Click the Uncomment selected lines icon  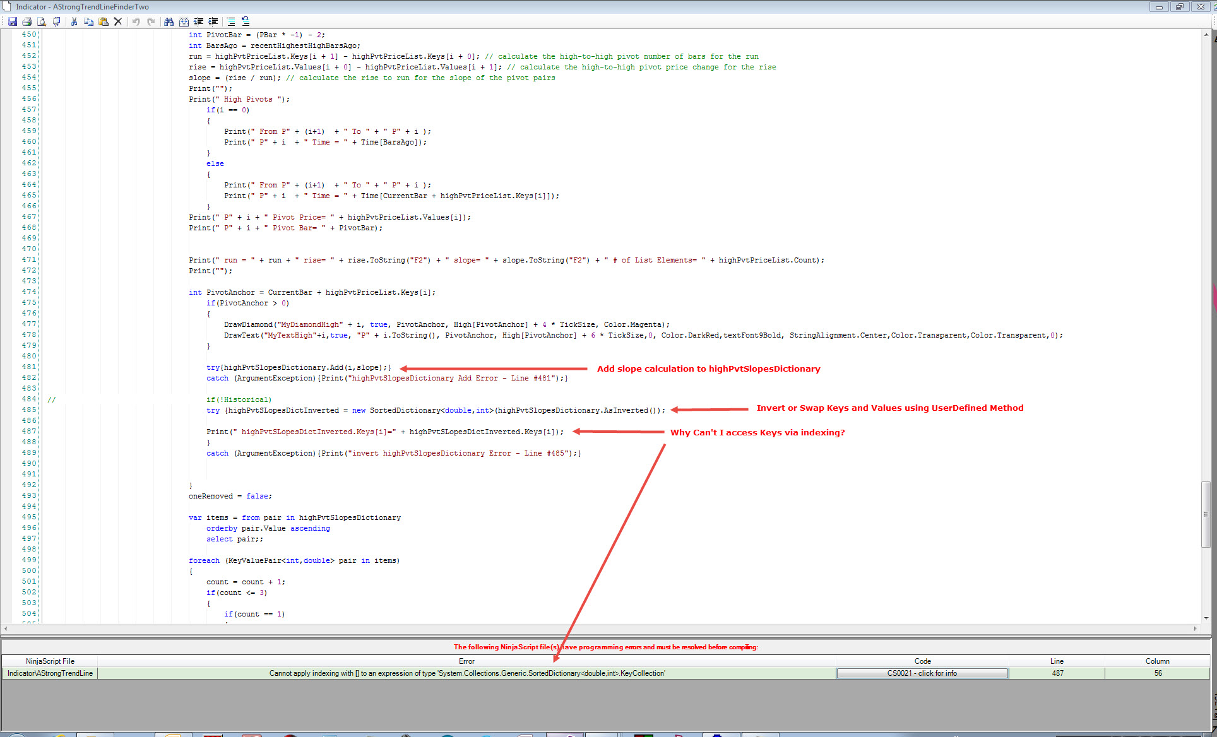pyautogui.click(x=246, y=21)
